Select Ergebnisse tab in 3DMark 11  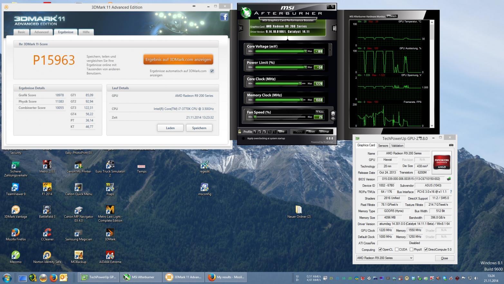coord(66,32)
